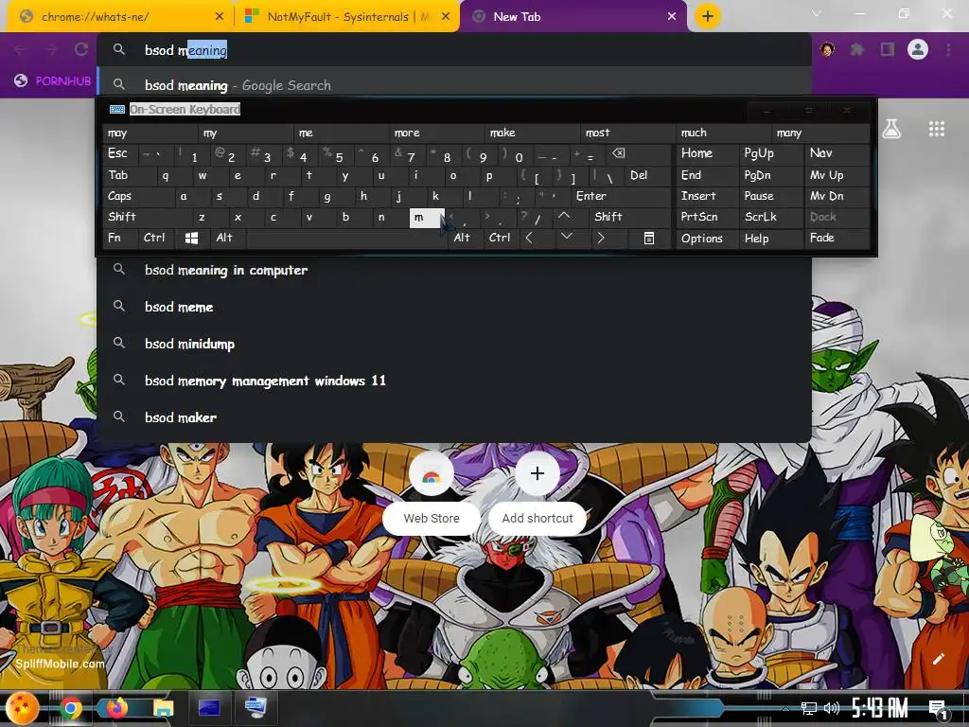Tap the context menu key icon
969x727 pixels.
[x=648, y=238]
